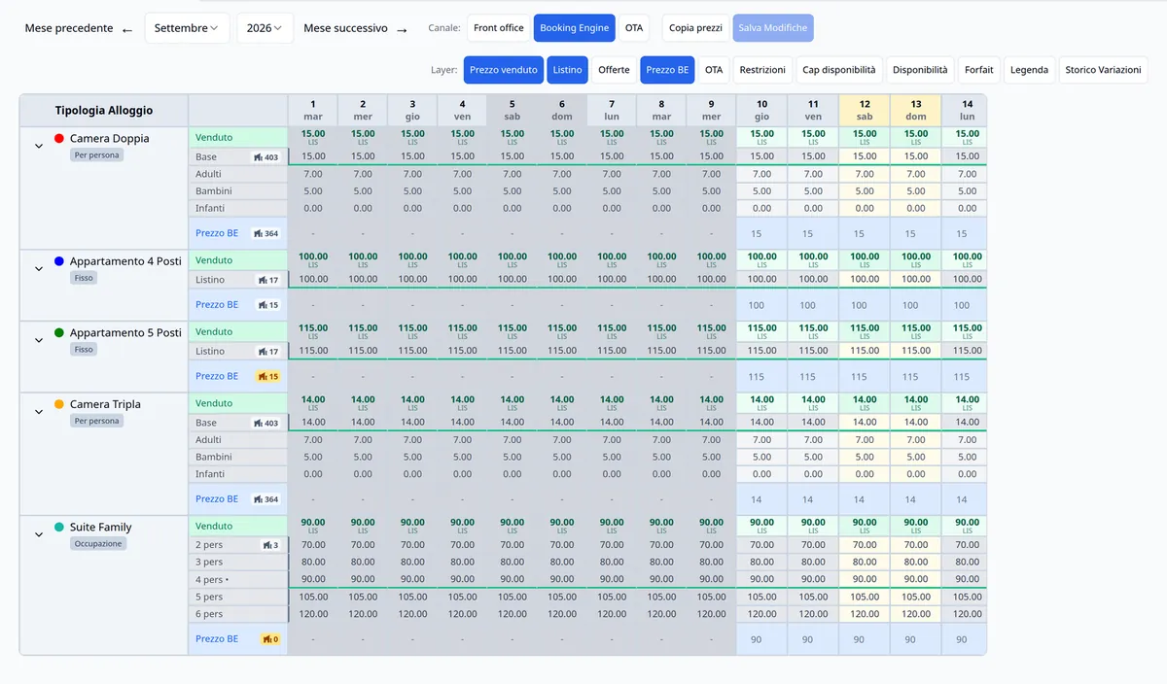
Task: Select the OTA channel
Action: point(634,28)
